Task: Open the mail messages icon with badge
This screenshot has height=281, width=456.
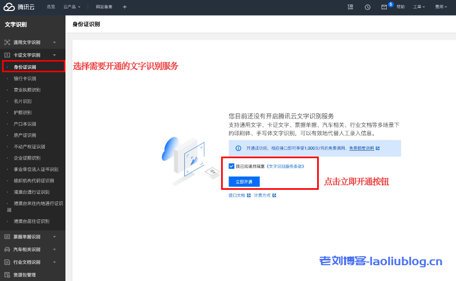Action: click(384, 7)
